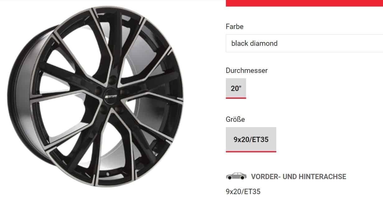383x205 pixels.
Task: Click the Vorder- und Hinterachse heading
Action: click(x=299, y=177)
